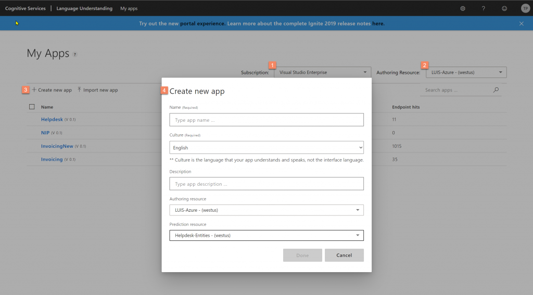
Task: Dismiss the Ignite 2019 banner
Action: (522, 23)
